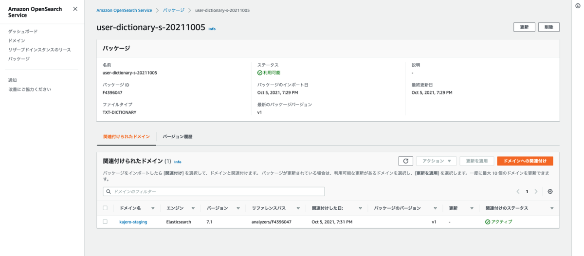The height and width of the screenshot is (256, 584).
Task: Open 改善にご協力ください in sidebar
Action: pos(30,89)
